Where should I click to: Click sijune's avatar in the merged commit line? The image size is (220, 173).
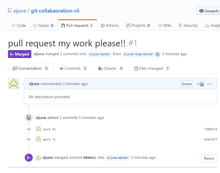click(x=38, y=158)
